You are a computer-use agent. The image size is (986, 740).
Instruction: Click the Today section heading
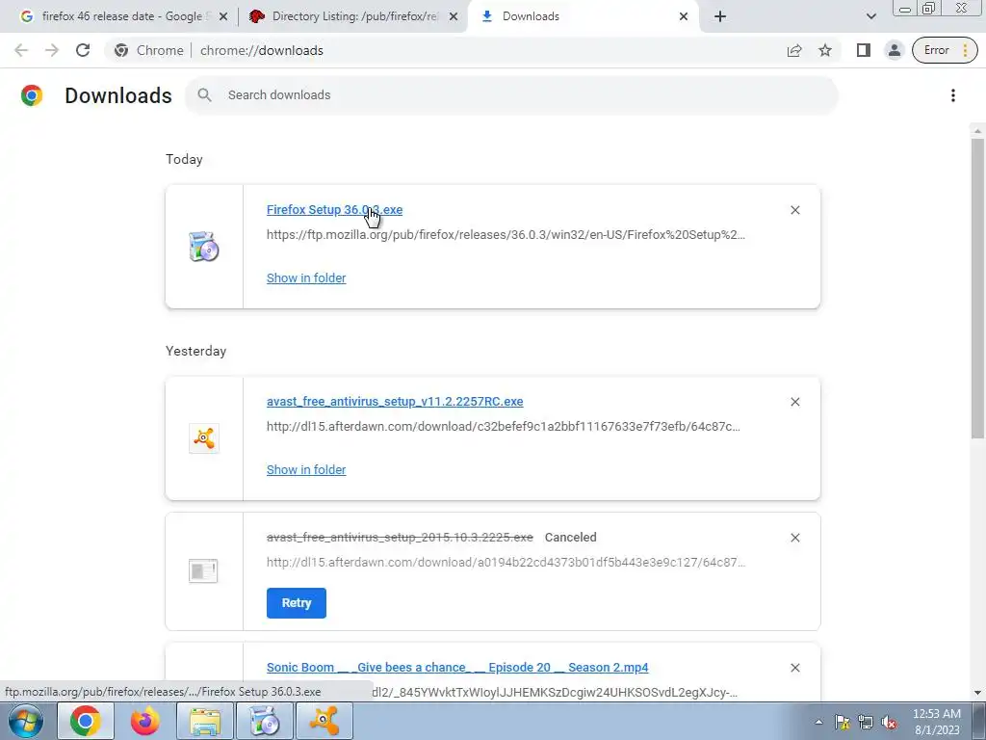coord(184,159)
